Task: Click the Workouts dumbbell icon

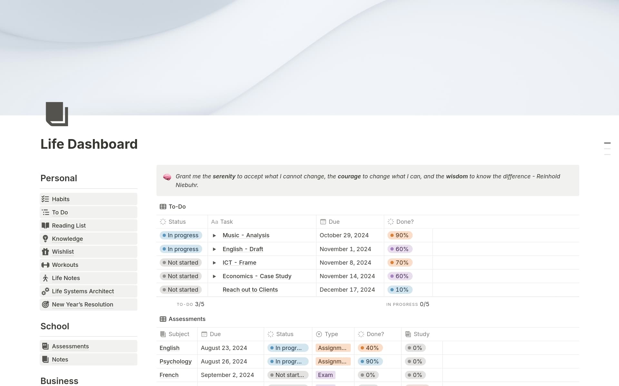Action: [45, 265]
